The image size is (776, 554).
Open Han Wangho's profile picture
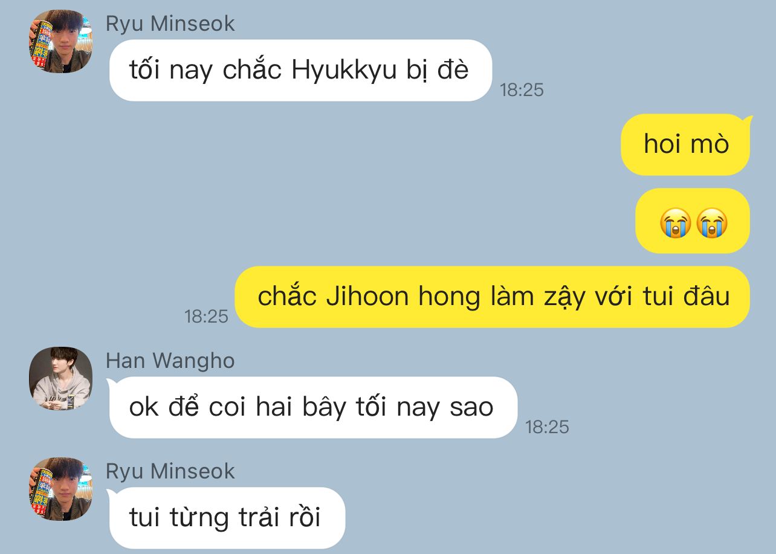60,378
